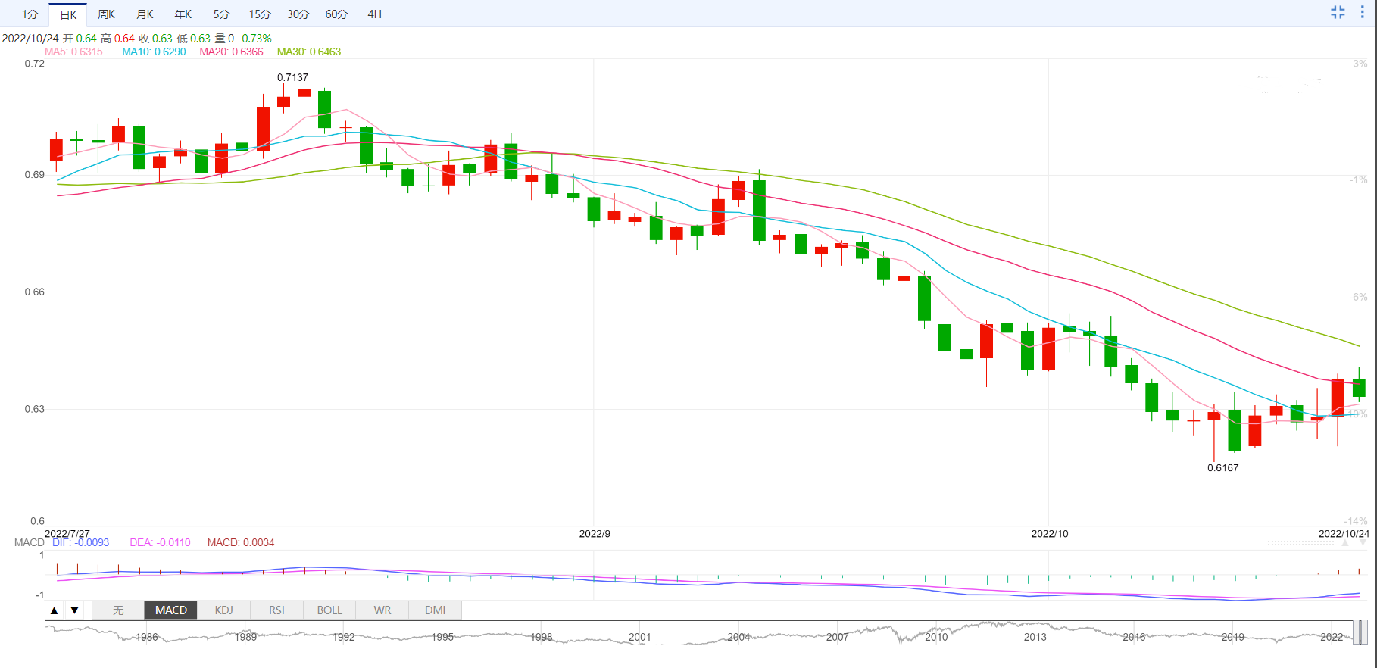Click the left handle of range slider
Image resolution: width=1377 pixels, height=668 pixels.
coord(1357,632)
